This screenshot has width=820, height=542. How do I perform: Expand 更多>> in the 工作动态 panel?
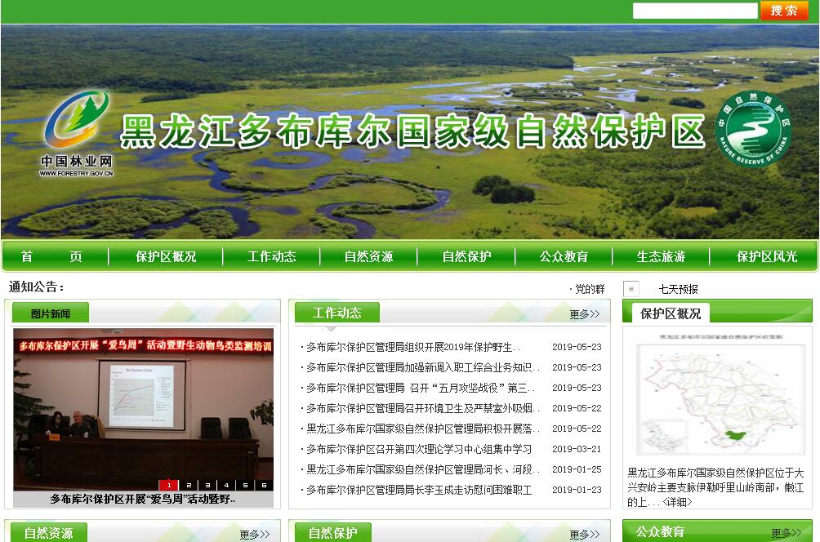coord(584,314)
